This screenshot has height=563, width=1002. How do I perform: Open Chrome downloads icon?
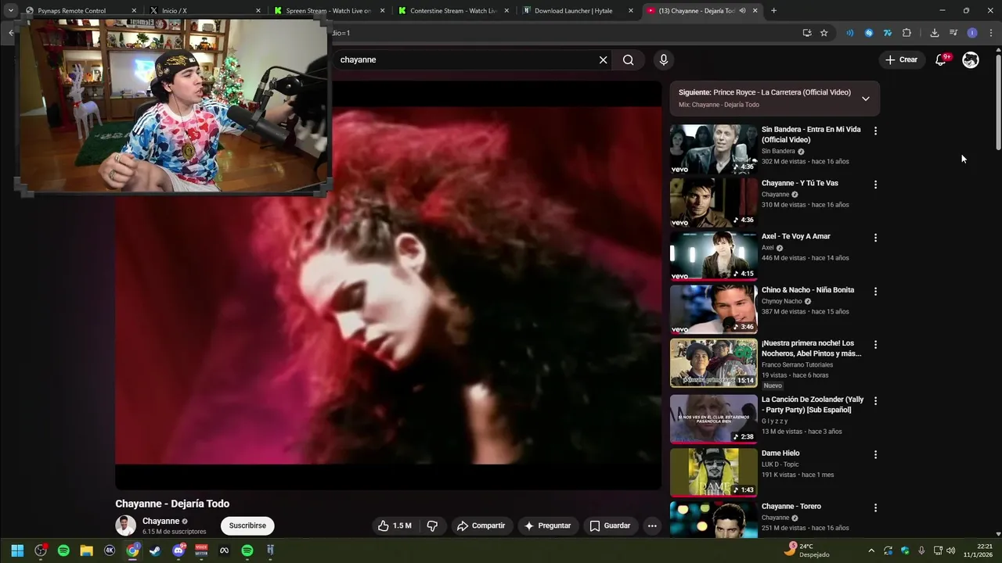(935, 33)
